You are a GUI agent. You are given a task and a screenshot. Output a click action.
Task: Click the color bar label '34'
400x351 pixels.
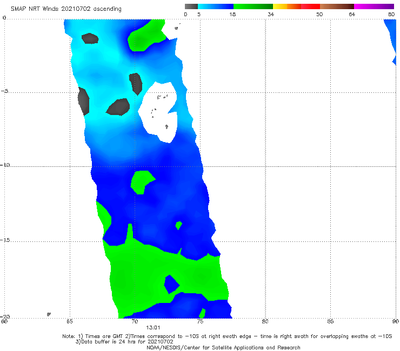271,14
